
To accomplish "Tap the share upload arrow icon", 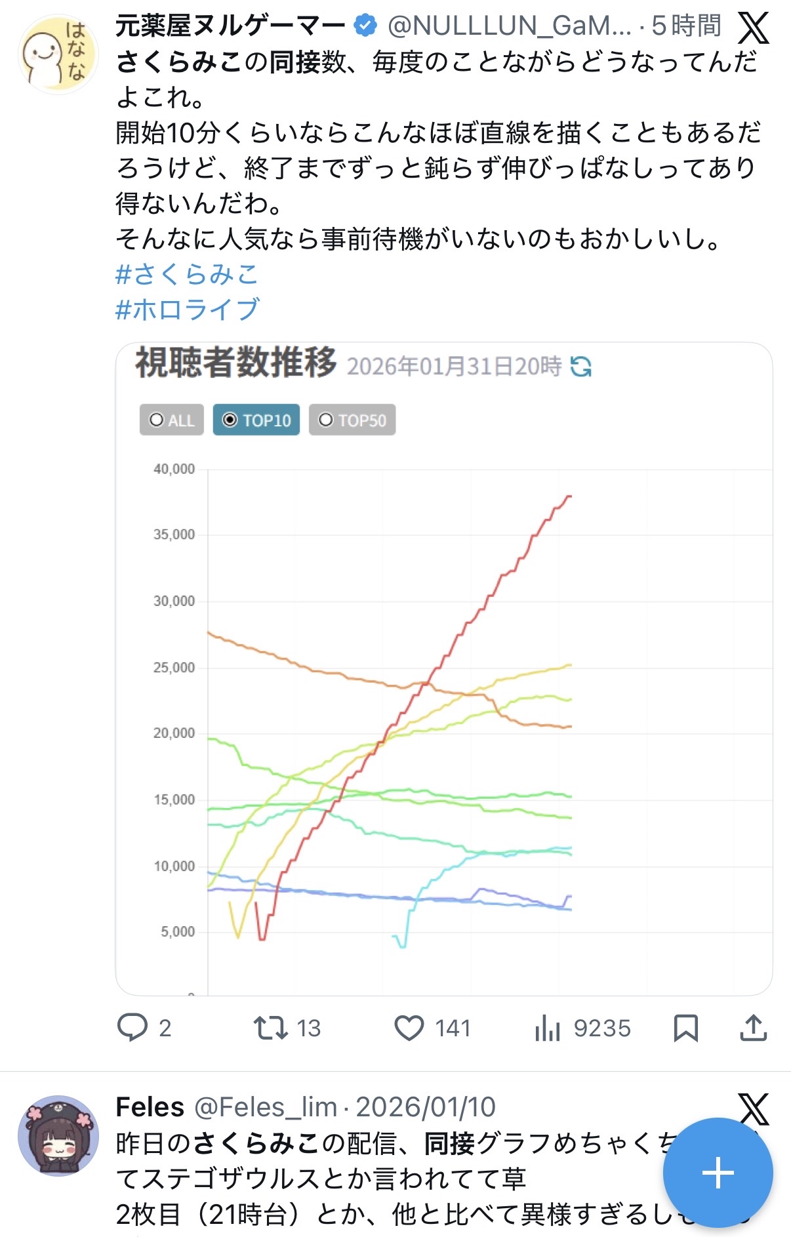I will point(753,1028).
